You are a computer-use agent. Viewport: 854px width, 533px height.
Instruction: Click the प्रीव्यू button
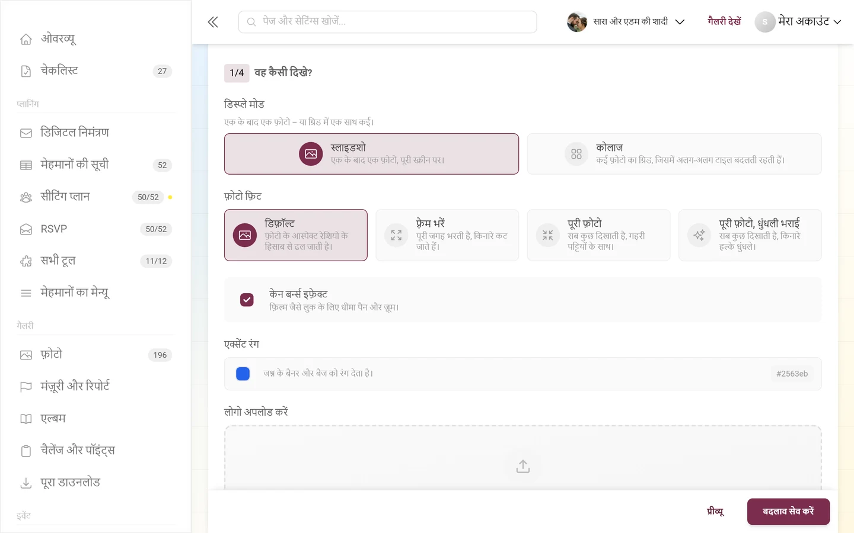click(715, 512)
